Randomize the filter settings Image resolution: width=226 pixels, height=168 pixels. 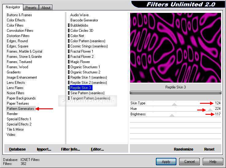183,149
